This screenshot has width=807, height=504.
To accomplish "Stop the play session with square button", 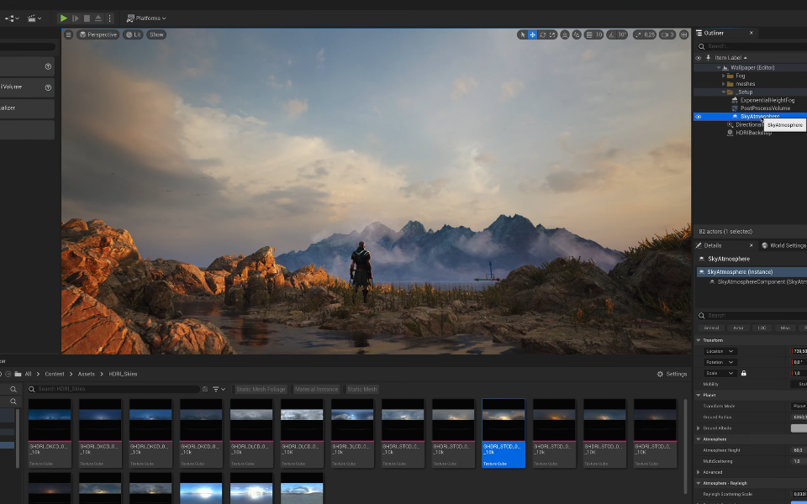I will [87, 18].
